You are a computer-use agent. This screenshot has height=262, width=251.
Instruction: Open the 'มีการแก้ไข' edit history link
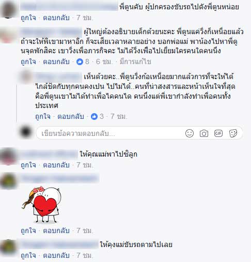click(135, 61)
